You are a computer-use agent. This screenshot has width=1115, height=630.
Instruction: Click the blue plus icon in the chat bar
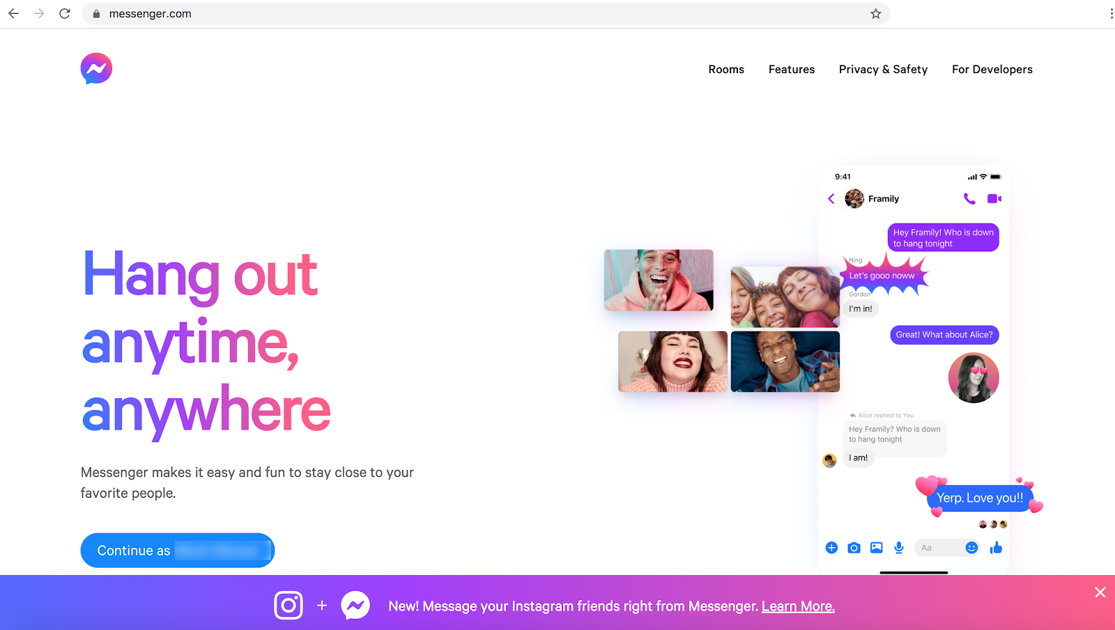831,548
